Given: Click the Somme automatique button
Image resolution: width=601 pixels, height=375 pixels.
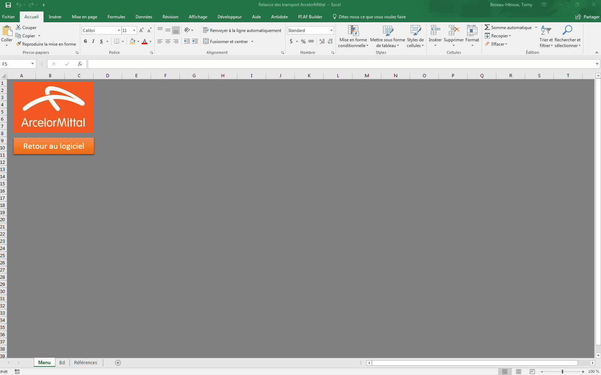Looking at the screenshot, I should (x=508, y=28).
